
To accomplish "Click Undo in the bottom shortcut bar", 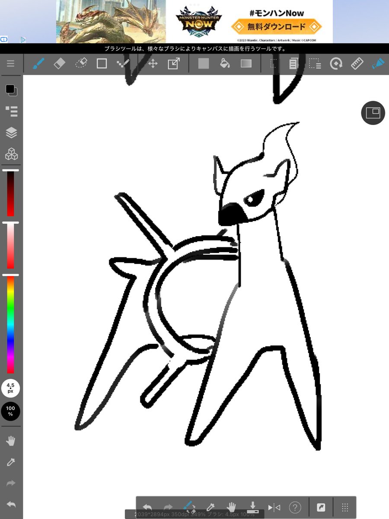I will (147, 507).
